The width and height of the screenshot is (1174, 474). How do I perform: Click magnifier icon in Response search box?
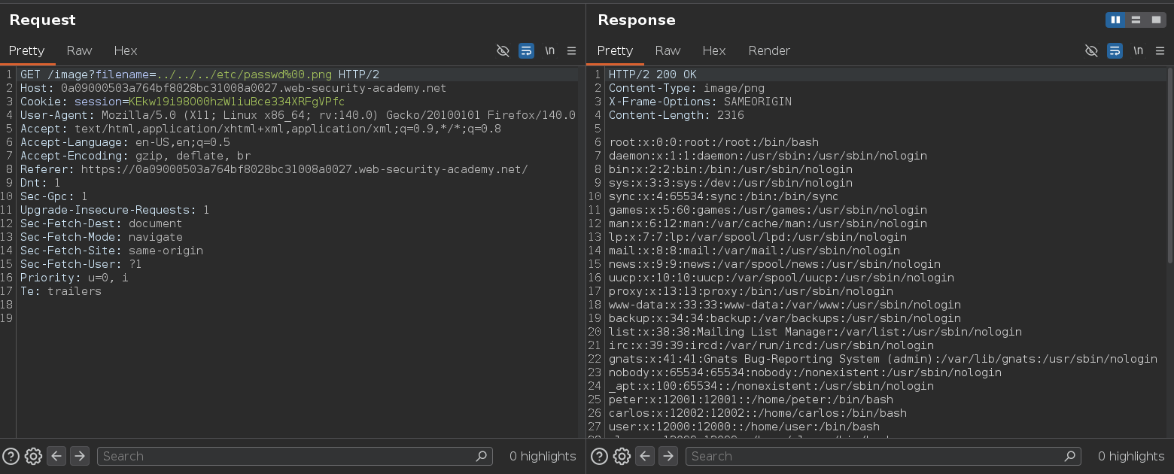(x=1070, y=456)
